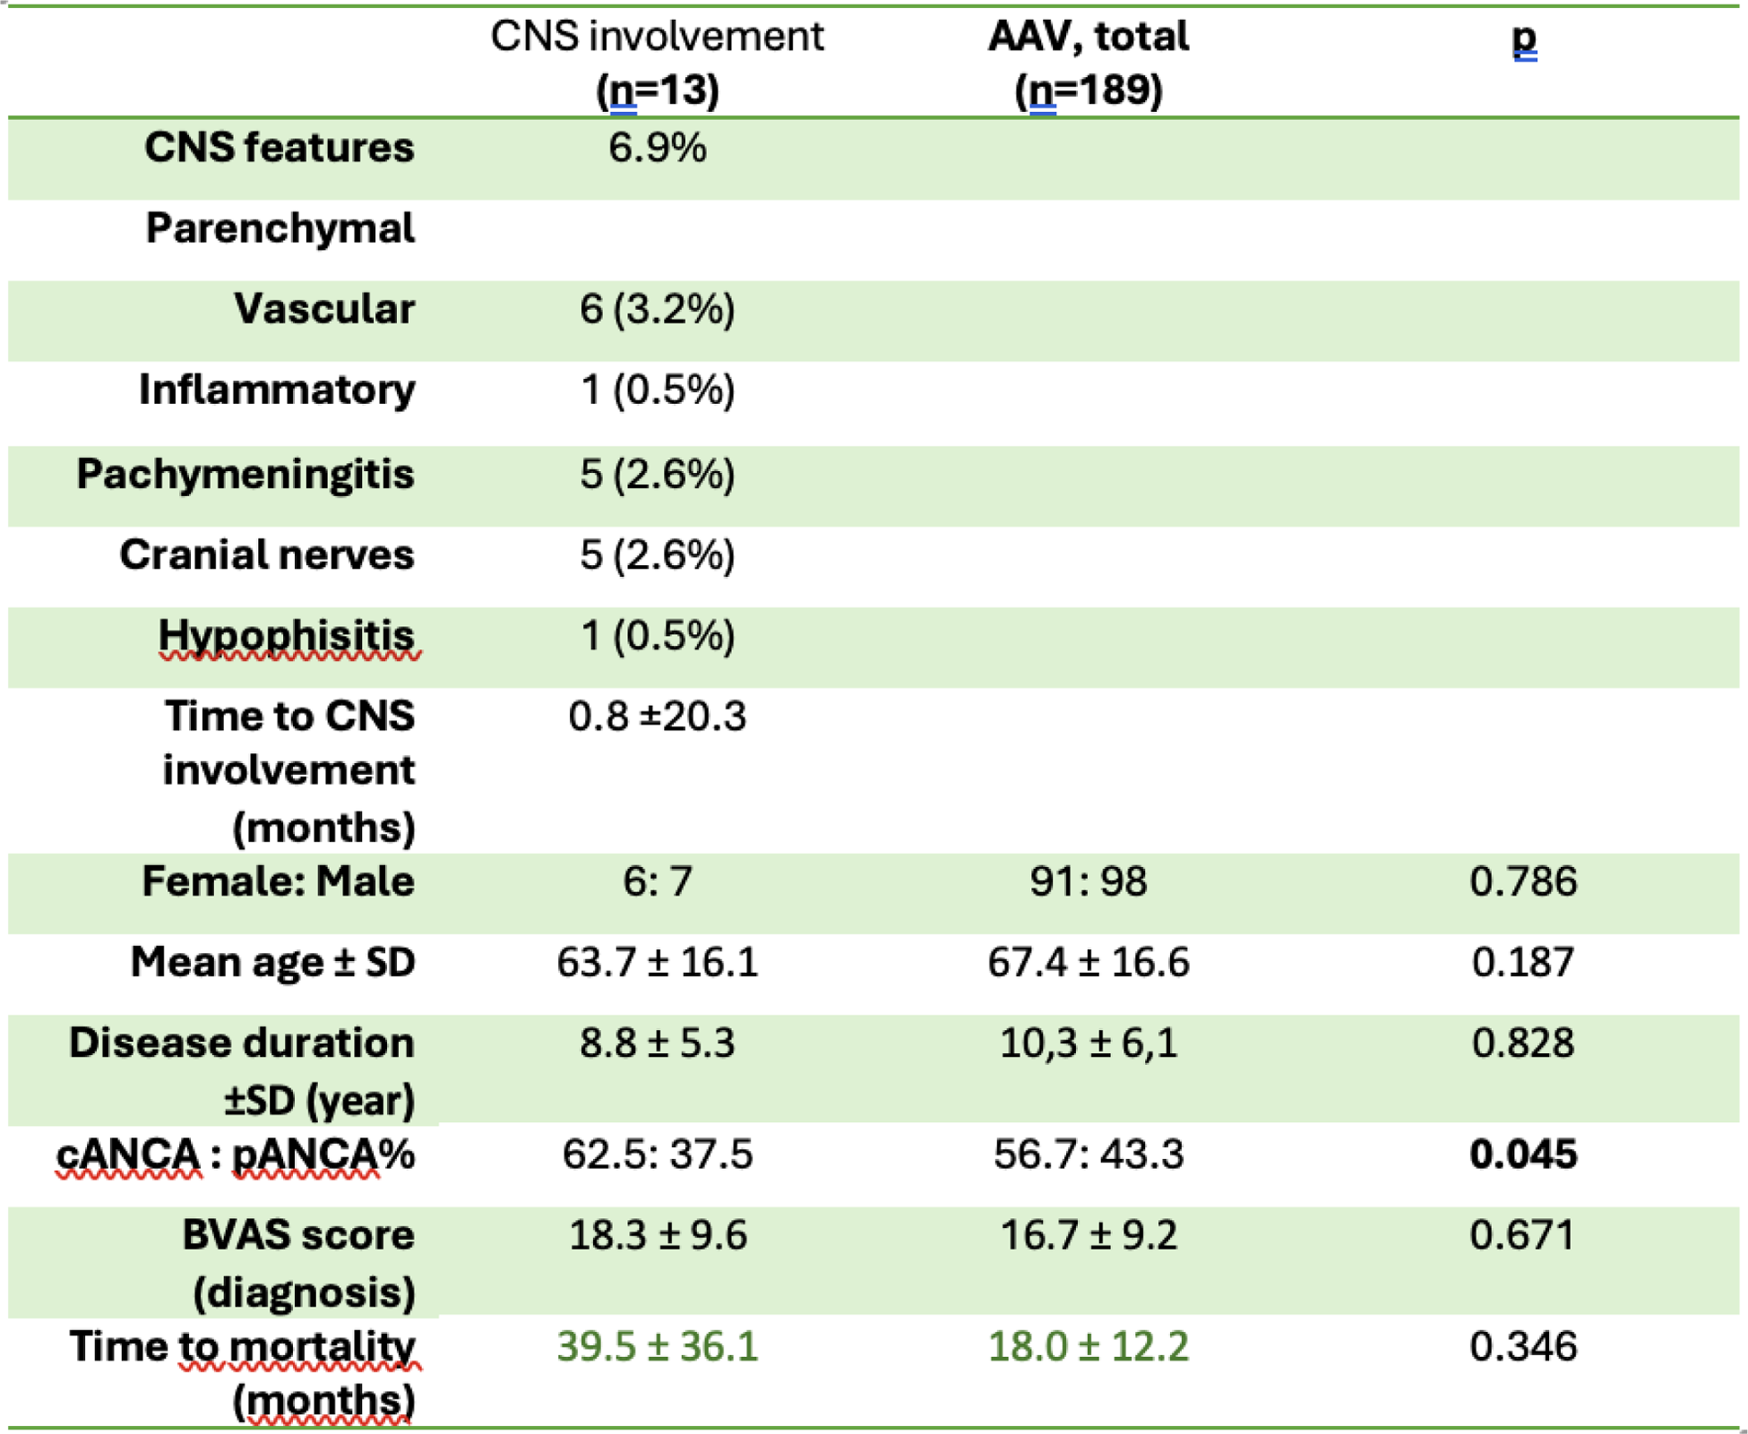Select the 'Vascular' row label
Image resolution: width=1748 pixels, height=1434 pixels.
point(323,309)
